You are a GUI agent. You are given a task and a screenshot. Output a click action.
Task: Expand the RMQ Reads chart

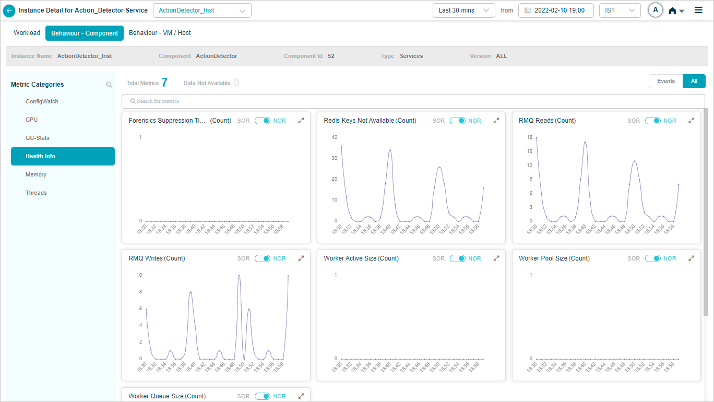coord(692,121)
